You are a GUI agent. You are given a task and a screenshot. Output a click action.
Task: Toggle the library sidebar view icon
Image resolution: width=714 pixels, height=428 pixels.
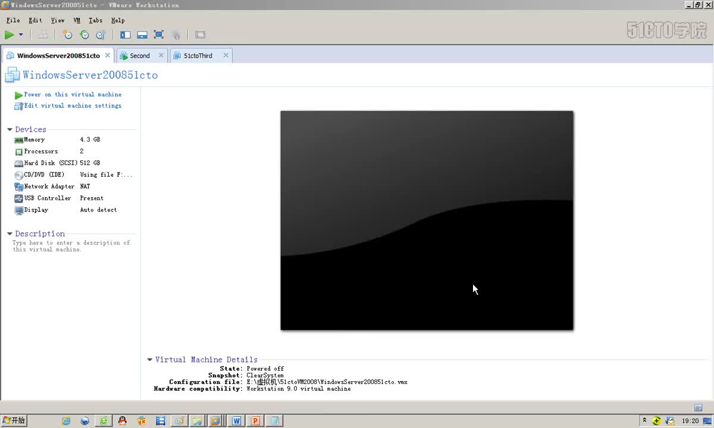coord(125,35)
